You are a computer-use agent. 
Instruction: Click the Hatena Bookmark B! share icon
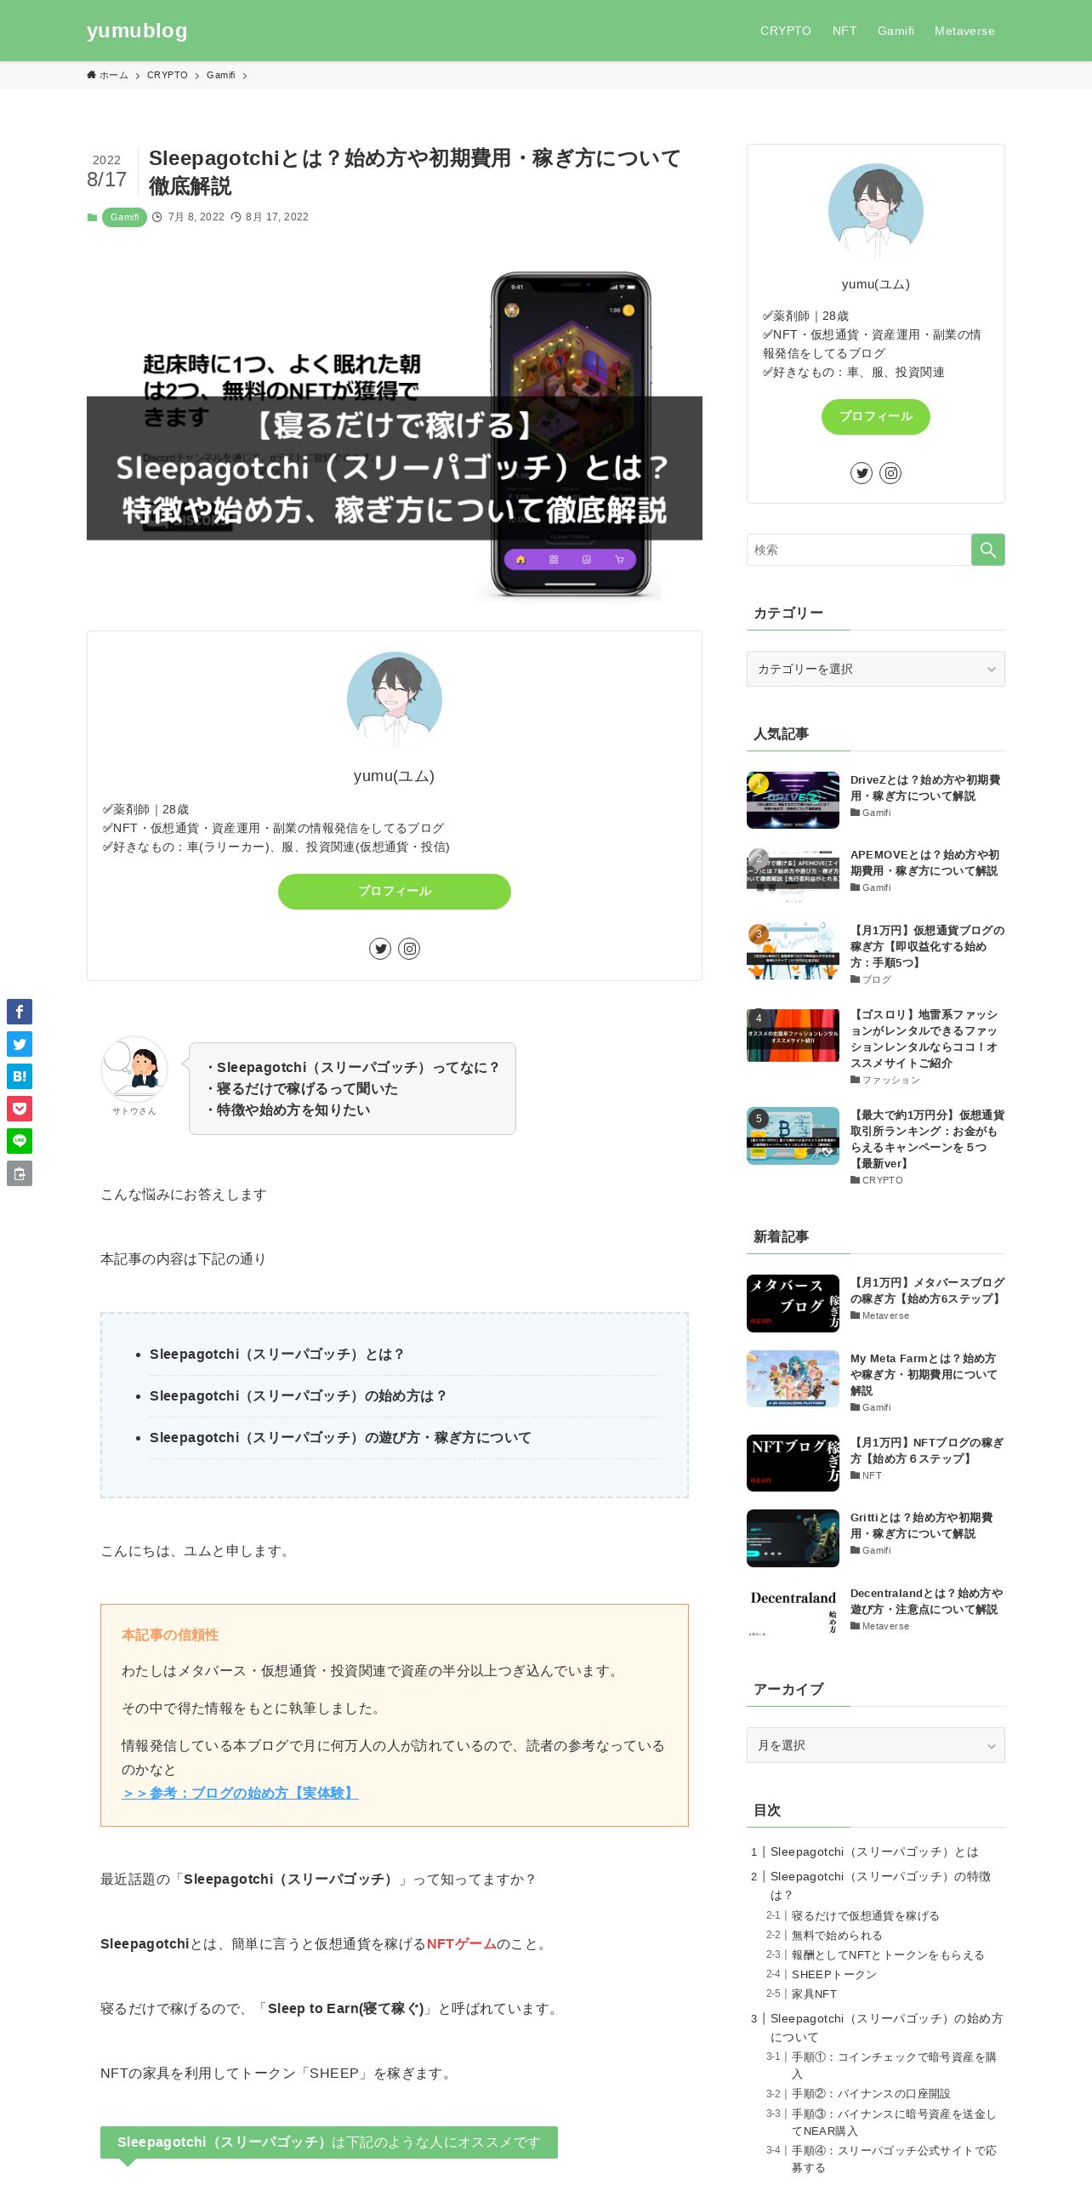pyautogui.click(x=20, y=1076)
